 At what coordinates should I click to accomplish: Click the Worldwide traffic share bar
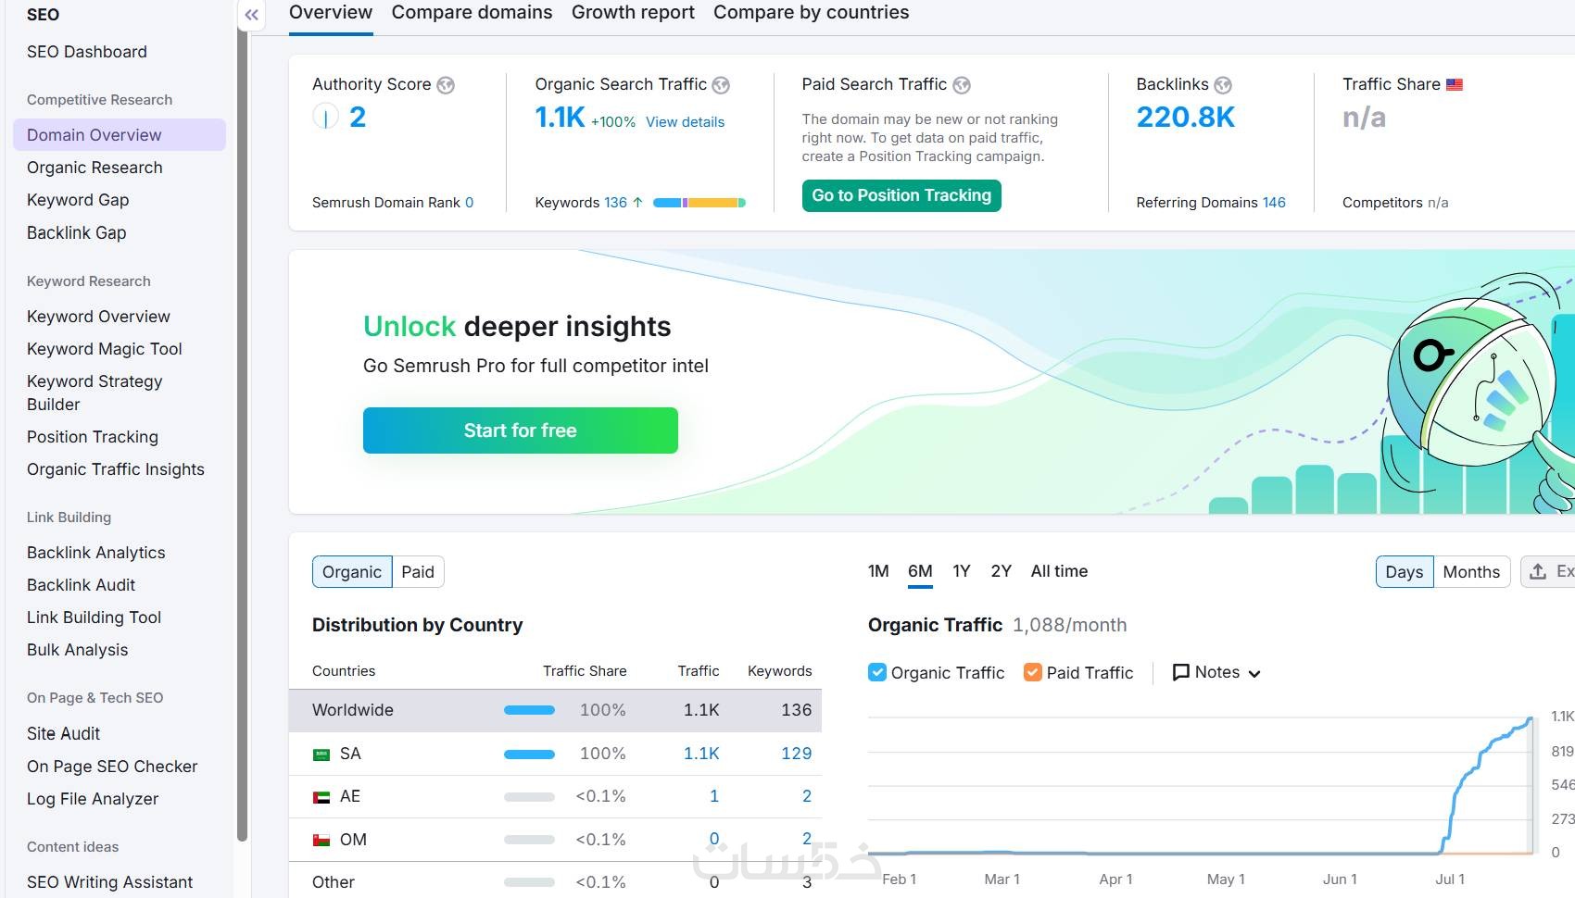point(529,710)
